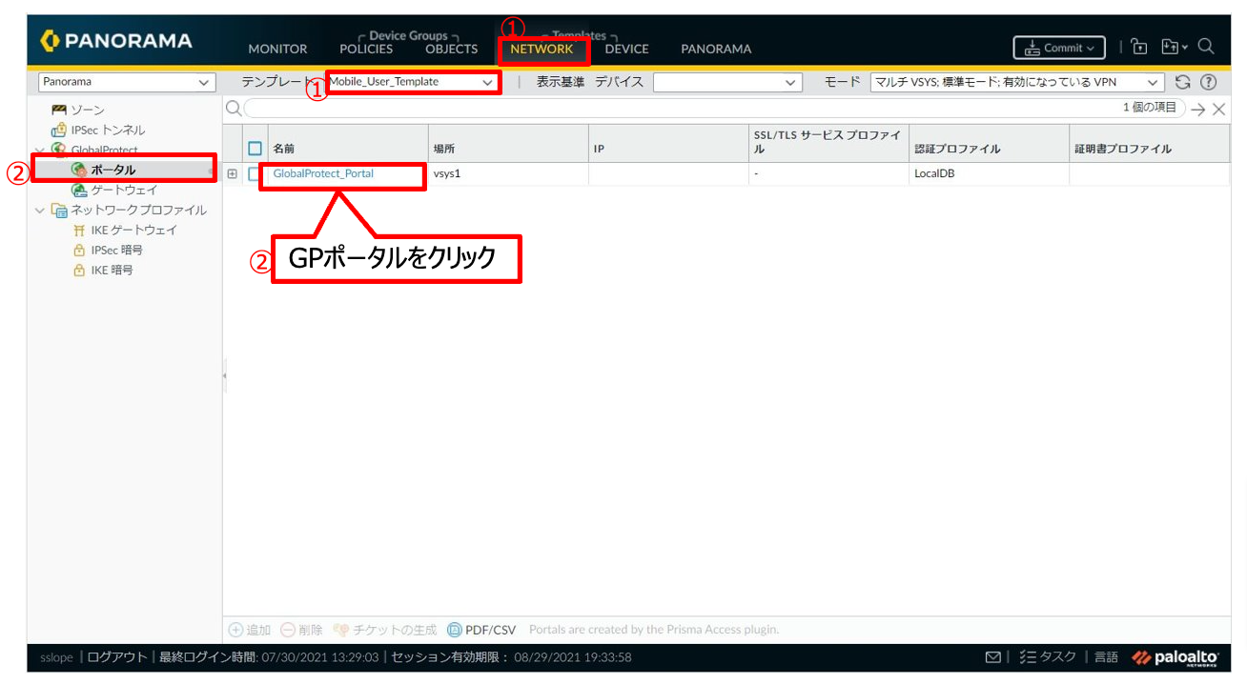Click the ポータル globe icon
The image size is (1247, 684).
pyautogui.click(x=79, y=170)
